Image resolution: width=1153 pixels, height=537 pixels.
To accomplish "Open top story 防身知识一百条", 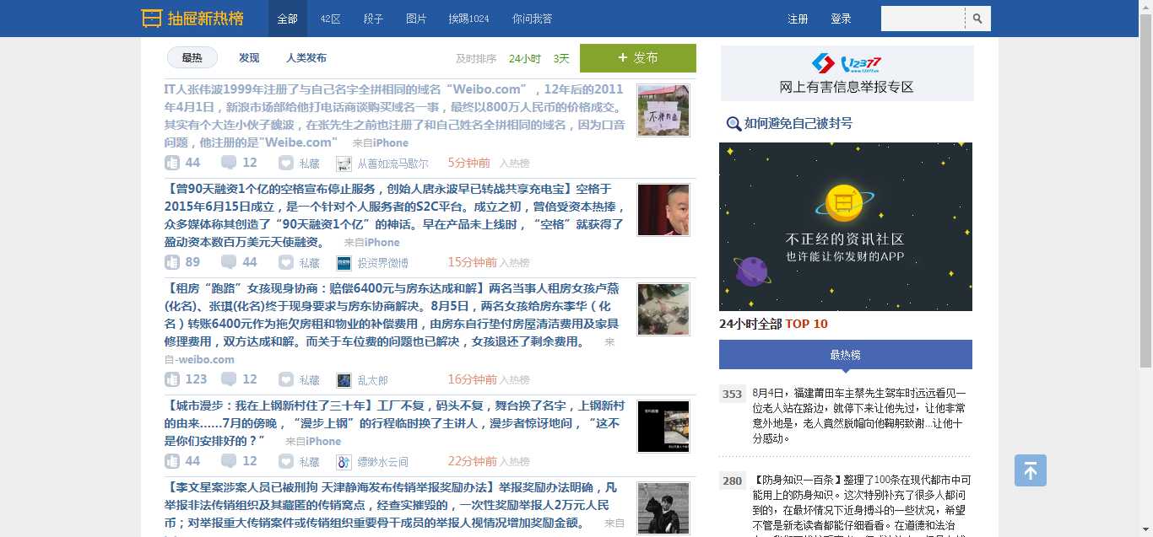I will coord(861,504).
